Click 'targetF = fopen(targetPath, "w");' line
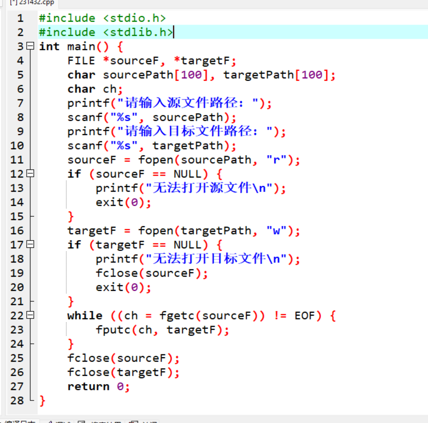Screen dimensions: 428x423 (184, 231)
